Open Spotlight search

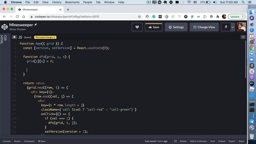coord(243,2)
